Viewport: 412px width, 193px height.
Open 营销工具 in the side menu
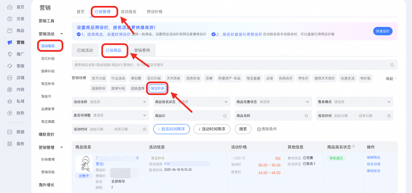pyautogui.click(x=46, y=21)
